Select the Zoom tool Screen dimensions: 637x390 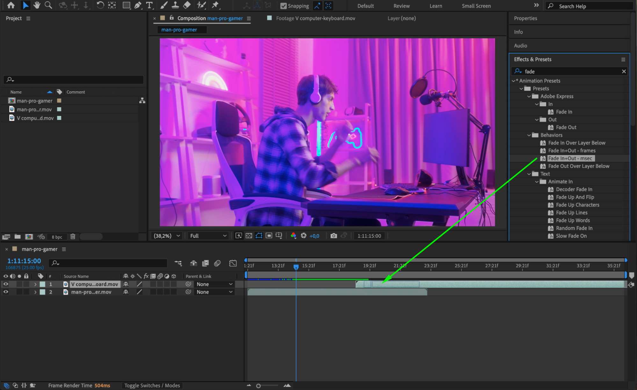[48, 5]
